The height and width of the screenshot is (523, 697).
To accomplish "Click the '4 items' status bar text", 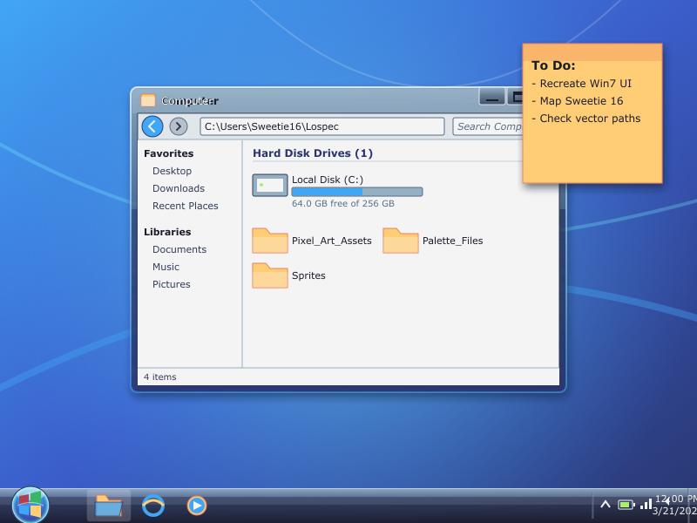I will coord(160,377).
